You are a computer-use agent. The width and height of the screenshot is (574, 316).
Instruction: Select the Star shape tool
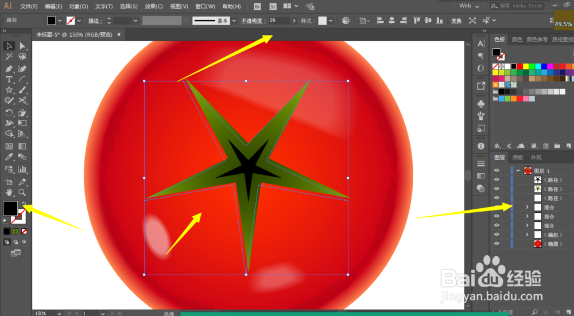point(9,90)
